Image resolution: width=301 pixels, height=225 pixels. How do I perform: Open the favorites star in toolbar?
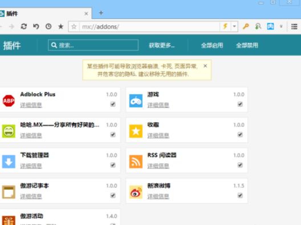60,26
